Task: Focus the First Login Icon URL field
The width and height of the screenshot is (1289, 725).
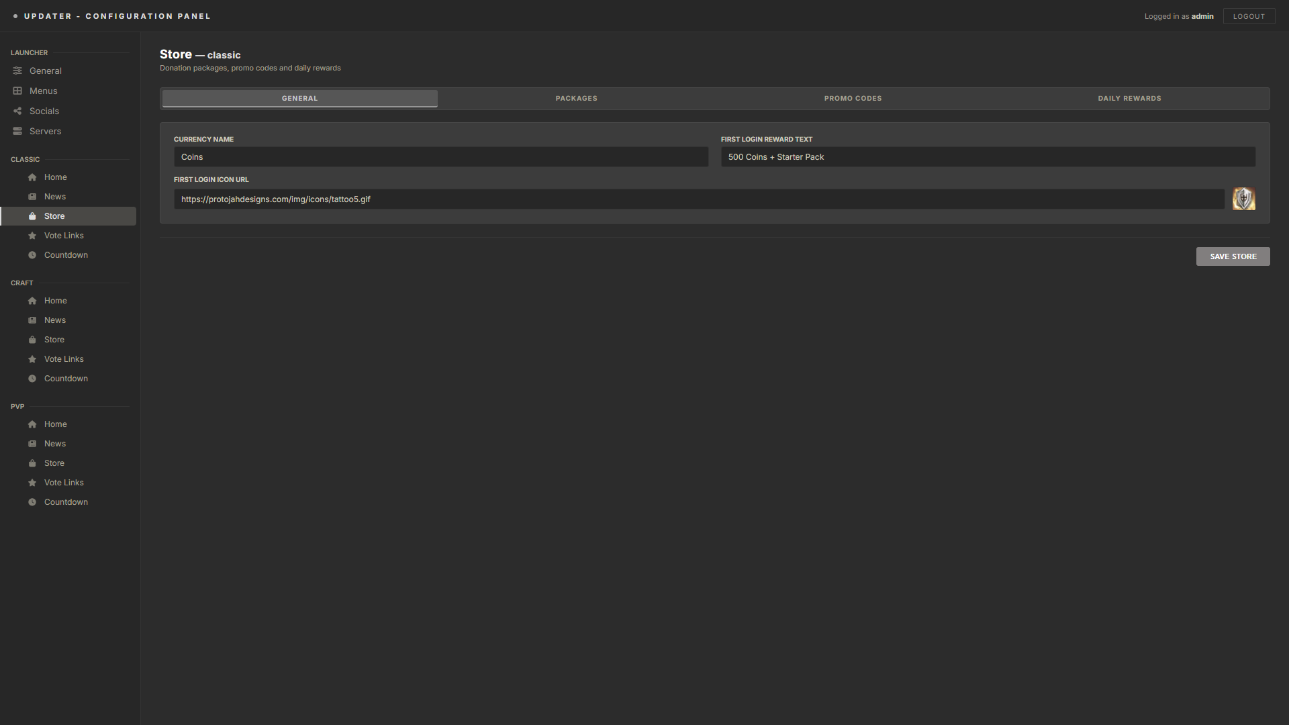Action: point(700,199)
